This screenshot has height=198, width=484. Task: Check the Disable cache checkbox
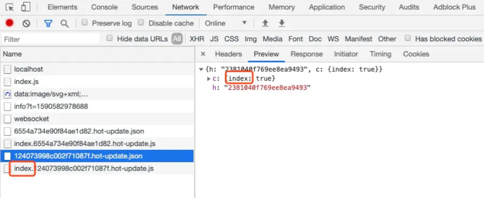point(141,23)
